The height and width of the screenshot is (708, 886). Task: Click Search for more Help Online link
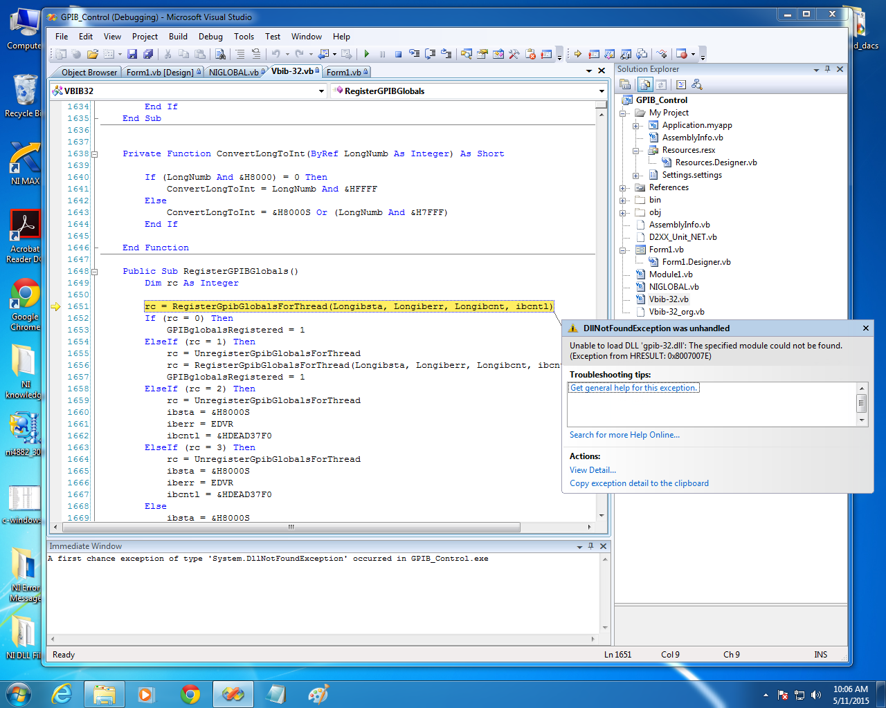point(624,435)
